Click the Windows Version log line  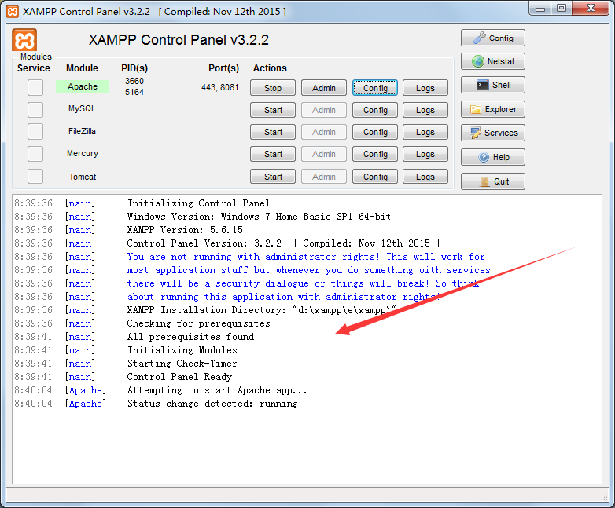coord(259,217)
